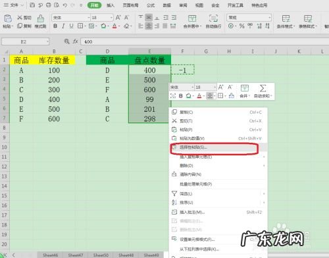Click the Format Painter brush in ribbon

point(41,18)
